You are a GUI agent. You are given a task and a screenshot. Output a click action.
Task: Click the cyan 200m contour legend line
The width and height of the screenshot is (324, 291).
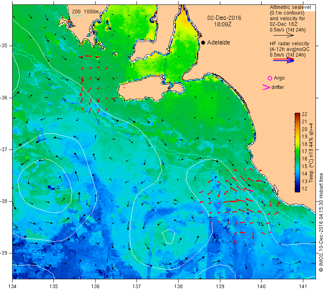78,16
